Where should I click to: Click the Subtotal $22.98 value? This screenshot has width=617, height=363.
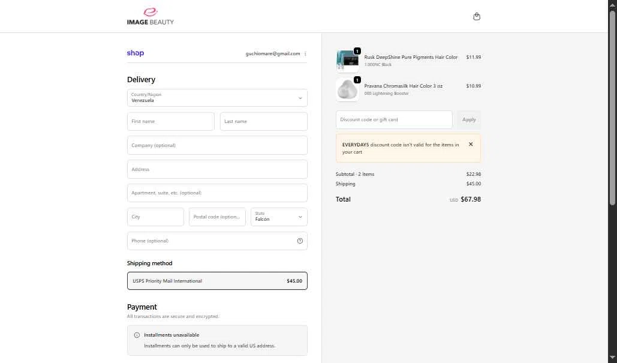pyautogui.click(x=473, y=174)
